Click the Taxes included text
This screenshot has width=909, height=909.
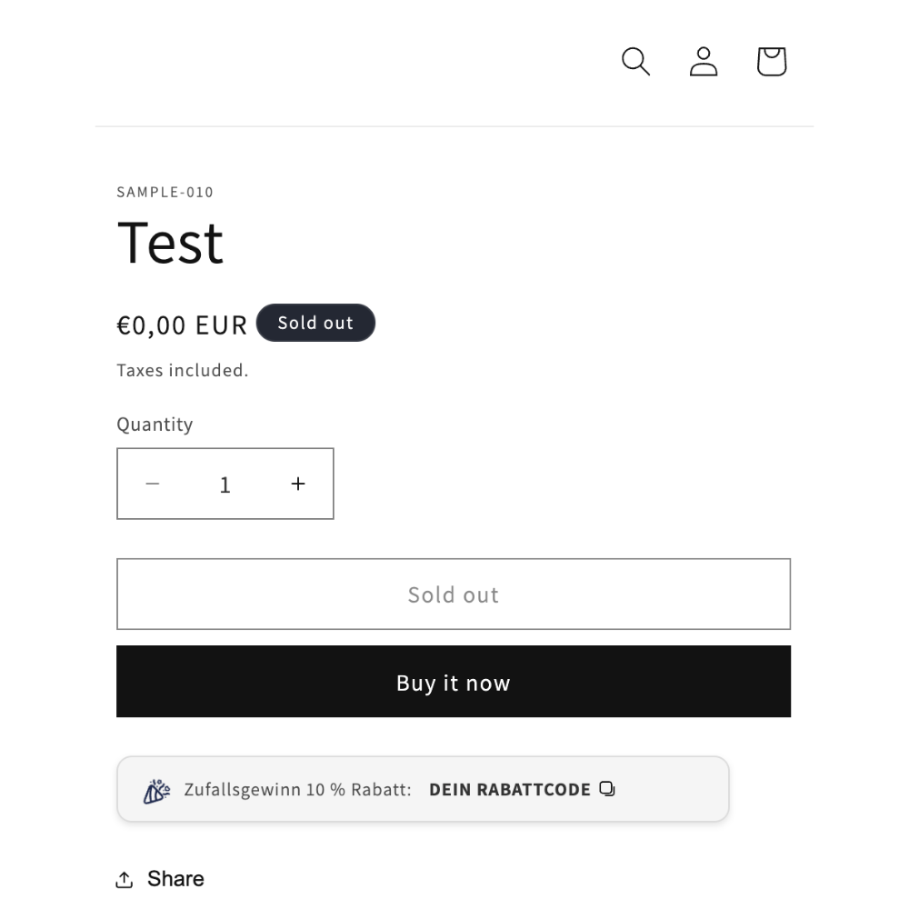pyautogui.click(x=183, y=371)
